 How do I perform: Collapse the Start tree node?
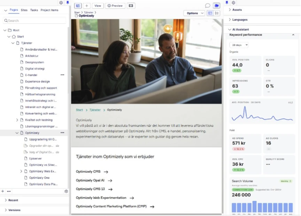click(x=9, y=36)
